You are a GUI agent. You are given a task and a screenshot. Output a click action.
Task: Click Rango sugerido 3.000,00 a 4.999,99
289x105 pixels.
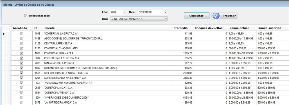[273, 78]
